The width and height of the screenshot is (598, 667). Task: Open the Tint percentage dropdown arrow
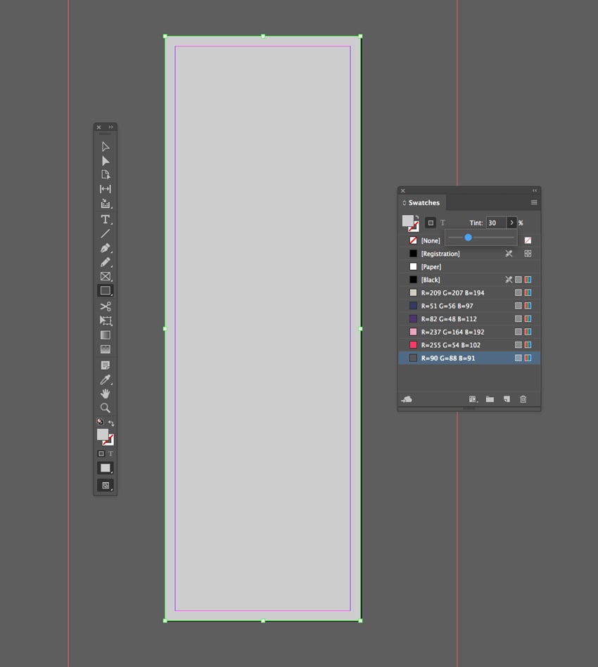point(511,222)
